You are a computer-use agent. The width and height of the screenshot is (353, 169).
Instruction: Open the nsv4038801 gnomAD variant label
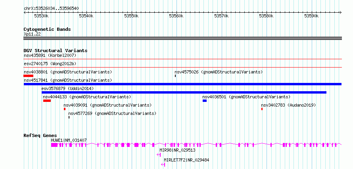pyautogui.click(x=68, y=72)
